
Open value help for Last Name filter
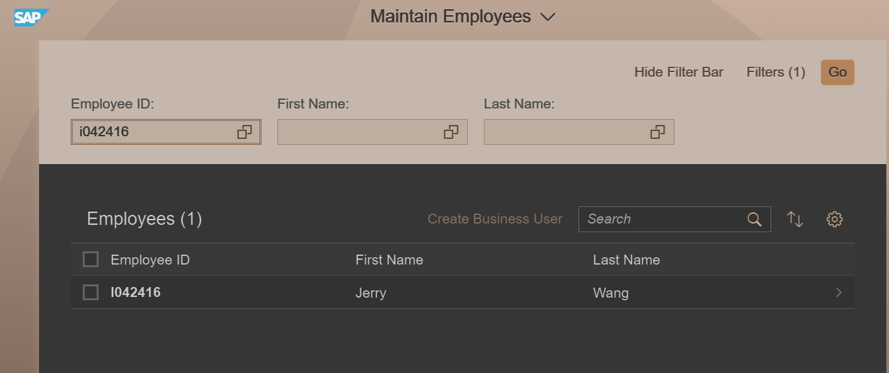657,132
